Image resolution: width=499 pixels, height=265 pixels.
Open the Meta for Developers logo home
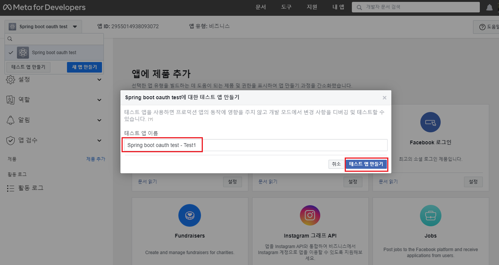44,7
